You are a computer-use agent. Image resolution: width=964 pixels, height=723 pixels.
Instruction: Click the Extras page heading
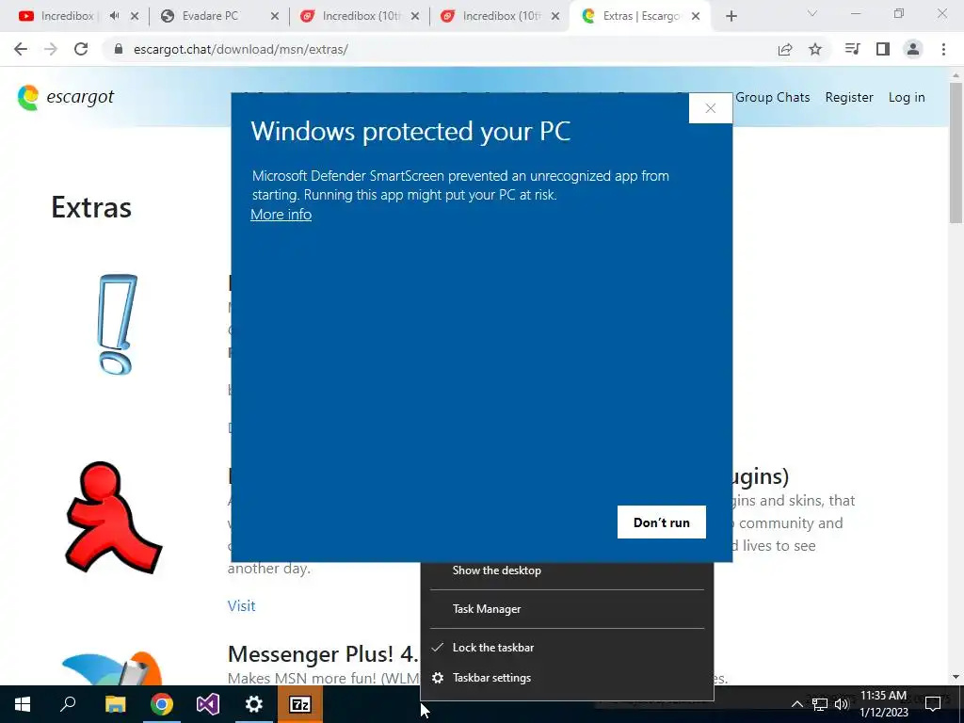click(91, 207)
